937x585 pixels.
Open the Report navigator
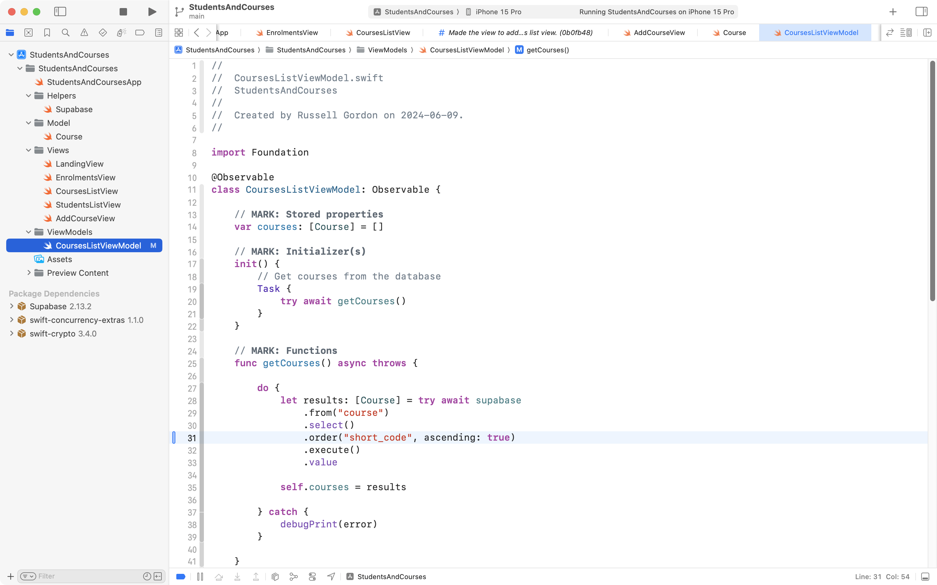coord(159,33)
